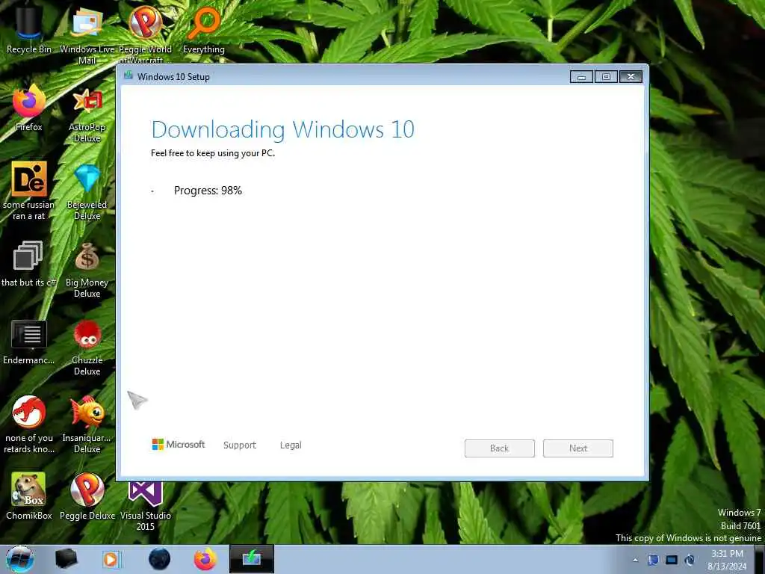Open the Everything search desktop icon
765x574 pixels.
(x=203, y=29)
